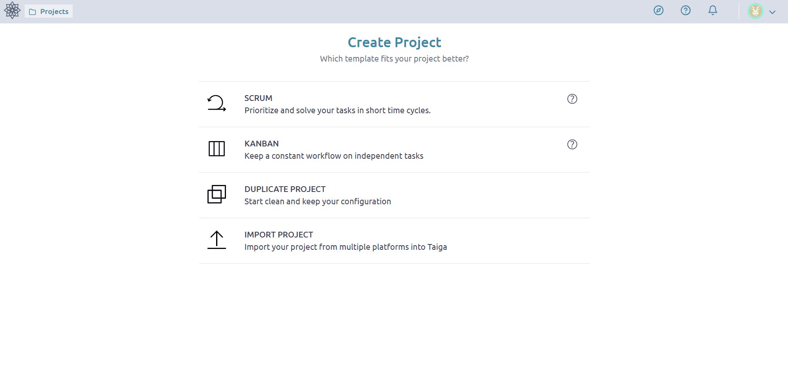
Task: Select the SCRUM template title
Action: 258,98
